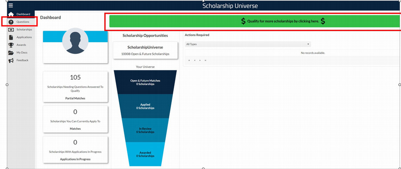
Task: Click the "Scholarship Universe" title in header
Action: click(230, 6)
